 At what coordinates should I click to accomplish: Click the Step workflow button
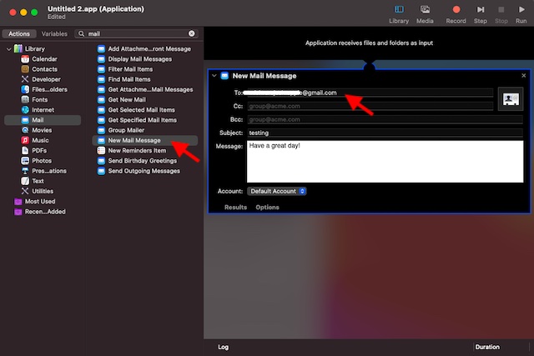point(481,14)
